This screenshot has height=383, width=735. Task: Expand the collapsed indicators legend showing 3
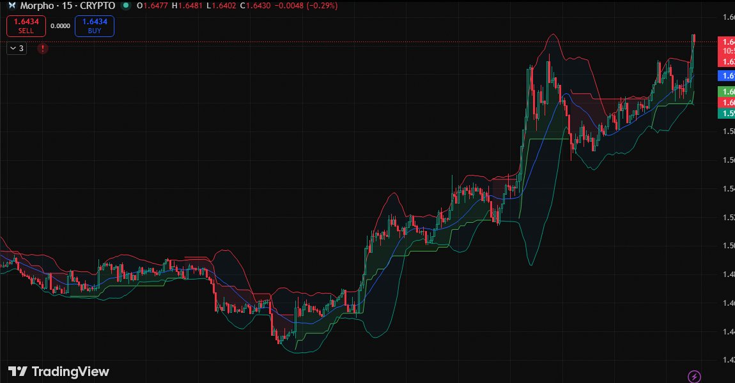pos(17,49)
